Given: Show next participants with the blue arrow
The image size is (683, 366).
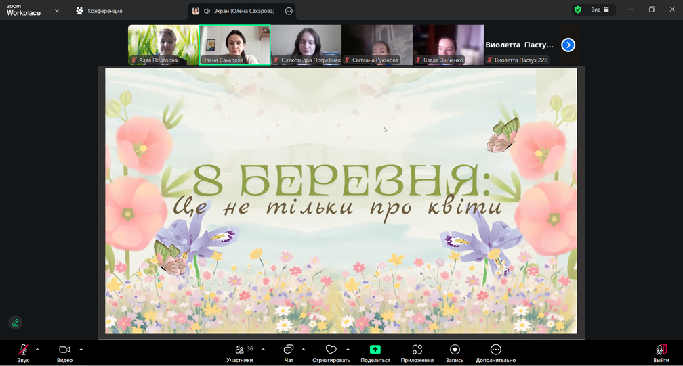Looking at the screenshot, I should 568,45.
